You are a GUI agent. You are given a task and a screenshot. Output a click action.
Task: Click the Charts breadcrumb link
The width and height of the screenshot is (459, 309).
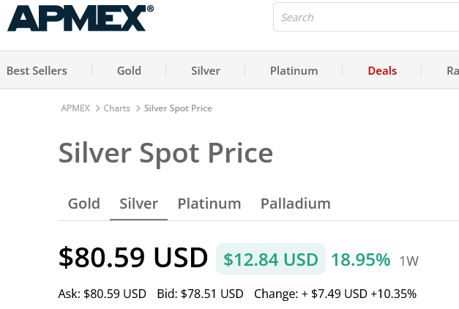coord(116,108)
